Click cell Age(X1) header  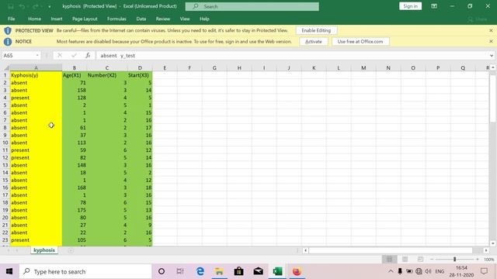click(x=75, y=75)
